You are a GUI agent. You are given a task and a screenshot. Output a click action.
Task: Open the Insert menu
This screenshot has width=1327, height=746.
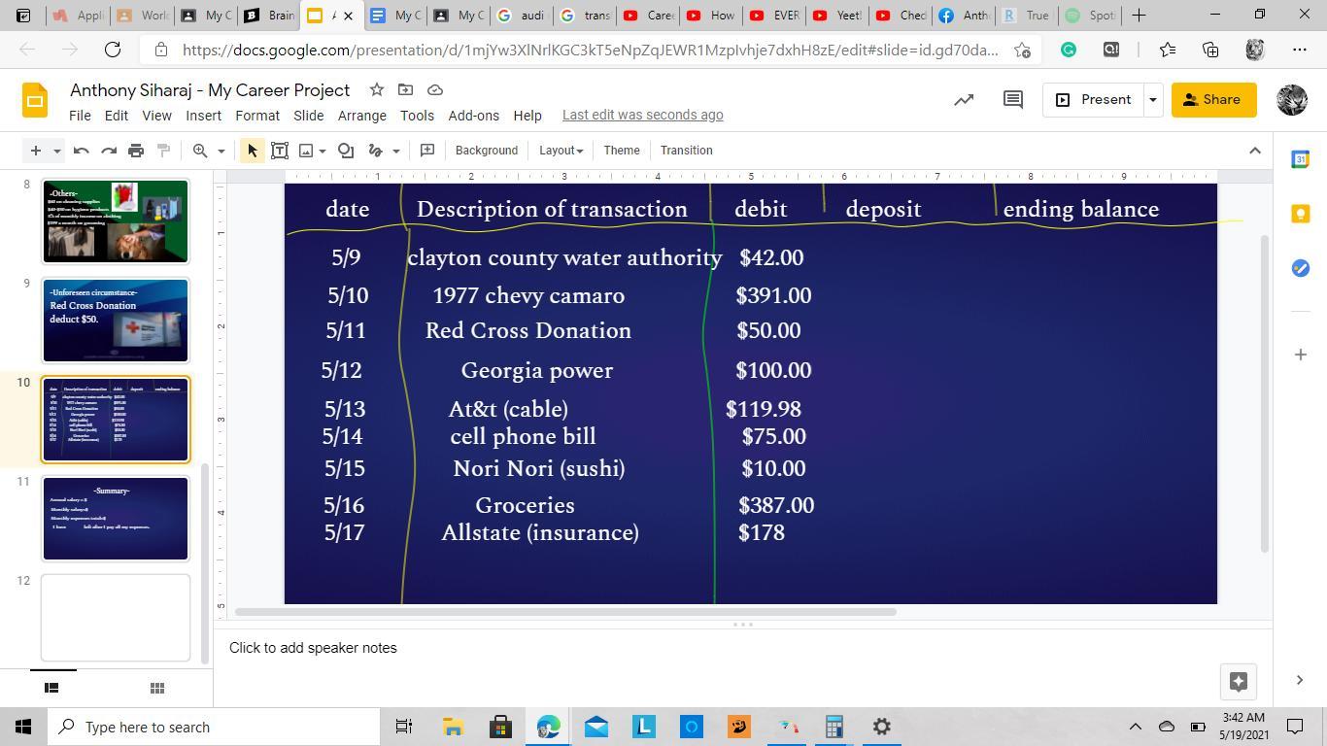click(x=203, y=115)
